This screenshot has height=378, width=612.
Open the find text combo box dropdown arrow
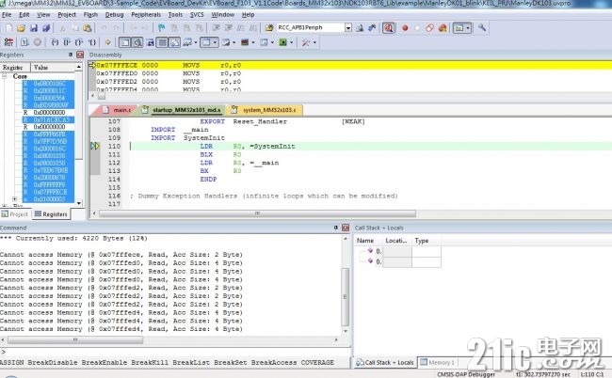pyautogui.click(x=348, y=27)
